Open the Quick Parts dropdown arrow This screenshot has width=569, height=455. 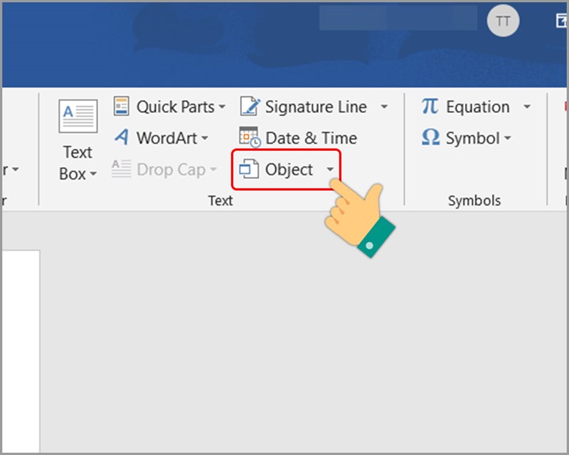222,107
